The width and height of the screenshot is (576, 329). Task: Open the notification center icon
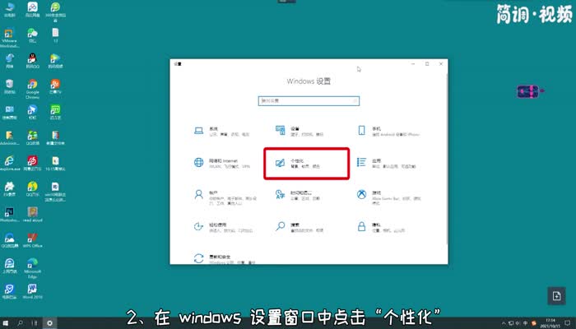point(568,323)
